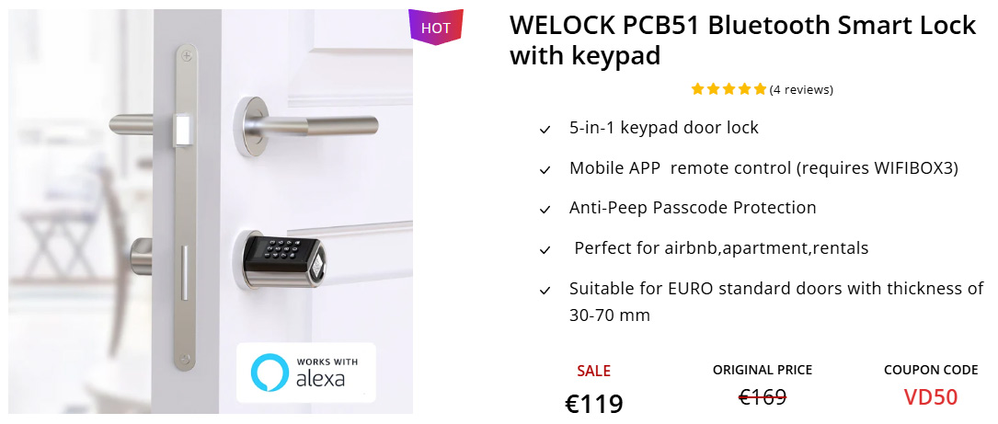
Task: Click the Perfect for airbnb, apartment, rentals text
Action: click(x=720, y=248)
